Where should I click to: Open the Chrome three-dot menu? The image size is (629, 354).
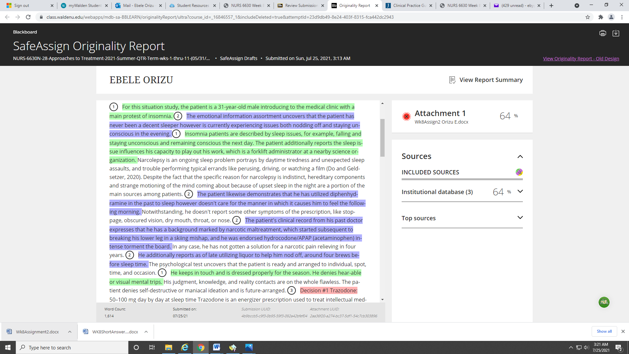pos(622,17)
